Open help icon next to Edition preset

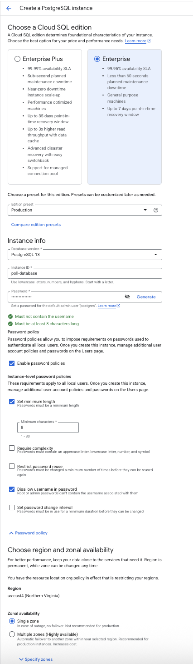[156, 210]
